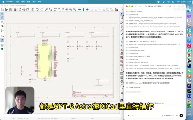This screenshot has height=120, width=193.
Task: Click the microphone dictation button
Action: pos(177,115)
